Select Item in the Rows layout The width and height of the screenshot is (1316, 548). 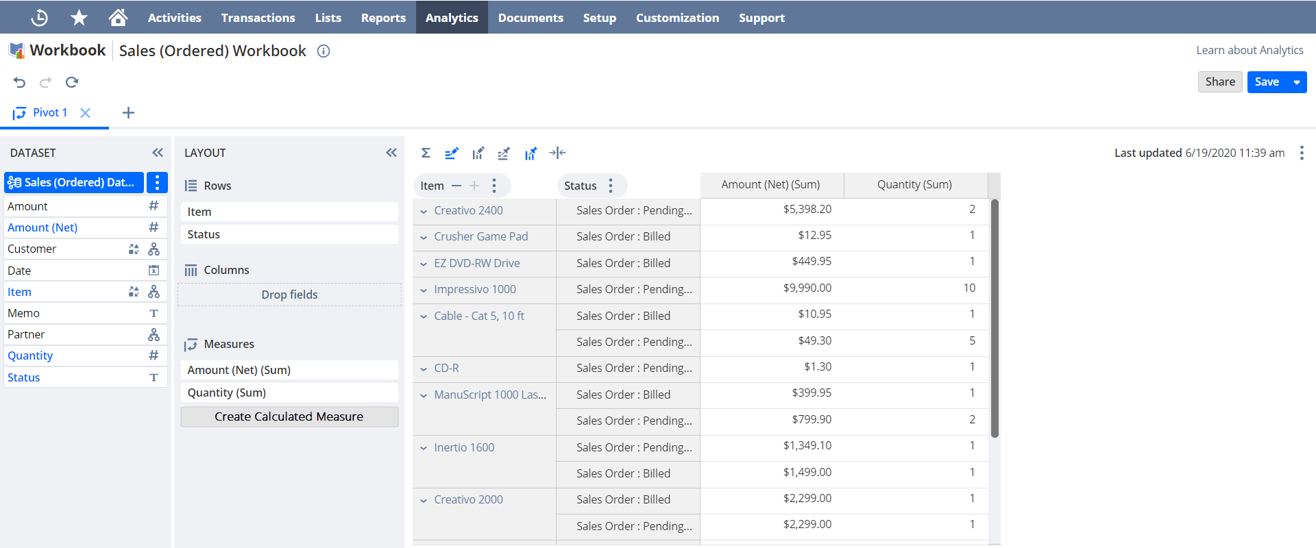pyautogui.click(x=289, y=212)
